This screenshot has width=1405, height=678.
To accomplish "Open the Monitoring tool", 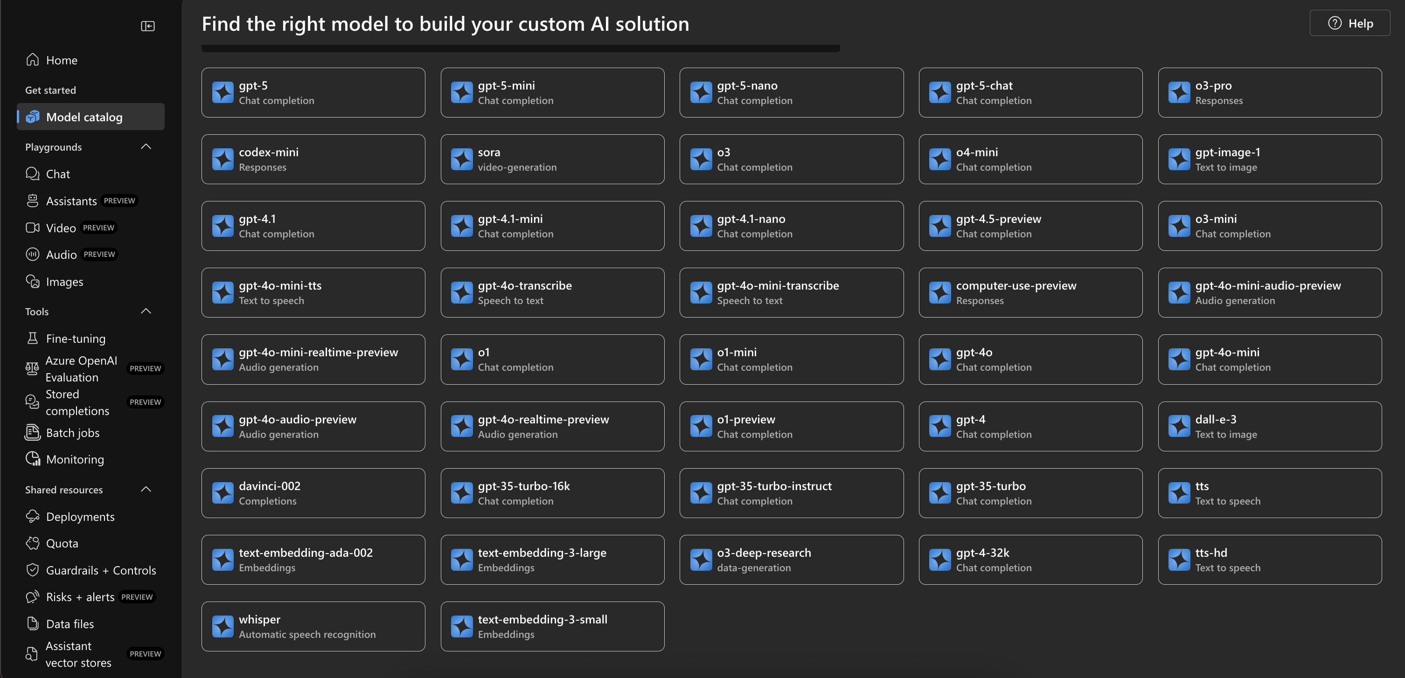I will [x=74, y=459].
